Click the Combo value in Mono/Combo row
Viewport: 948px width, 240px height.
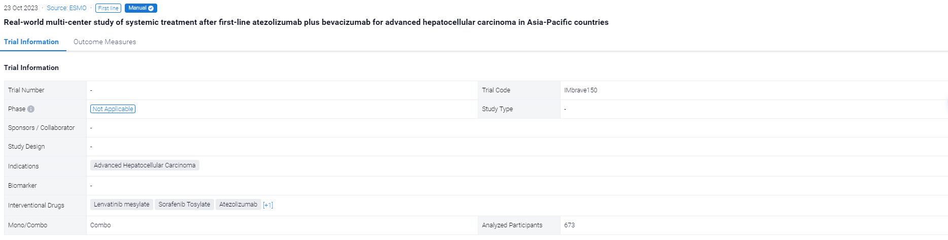point(100,225)
